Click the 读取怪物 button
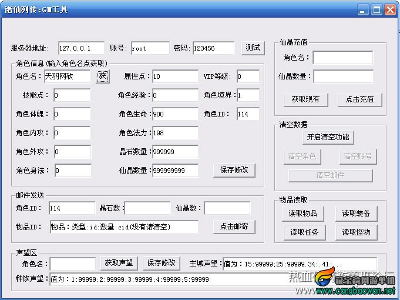Viewport: 400px width, 300px height. point(356,232)
